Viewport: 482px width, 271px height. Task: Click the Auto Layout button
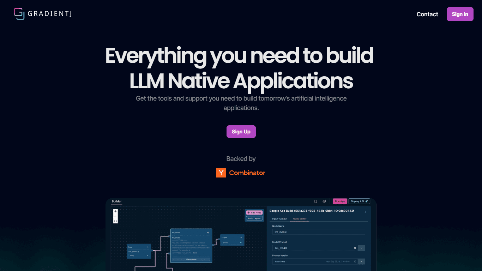254,218
